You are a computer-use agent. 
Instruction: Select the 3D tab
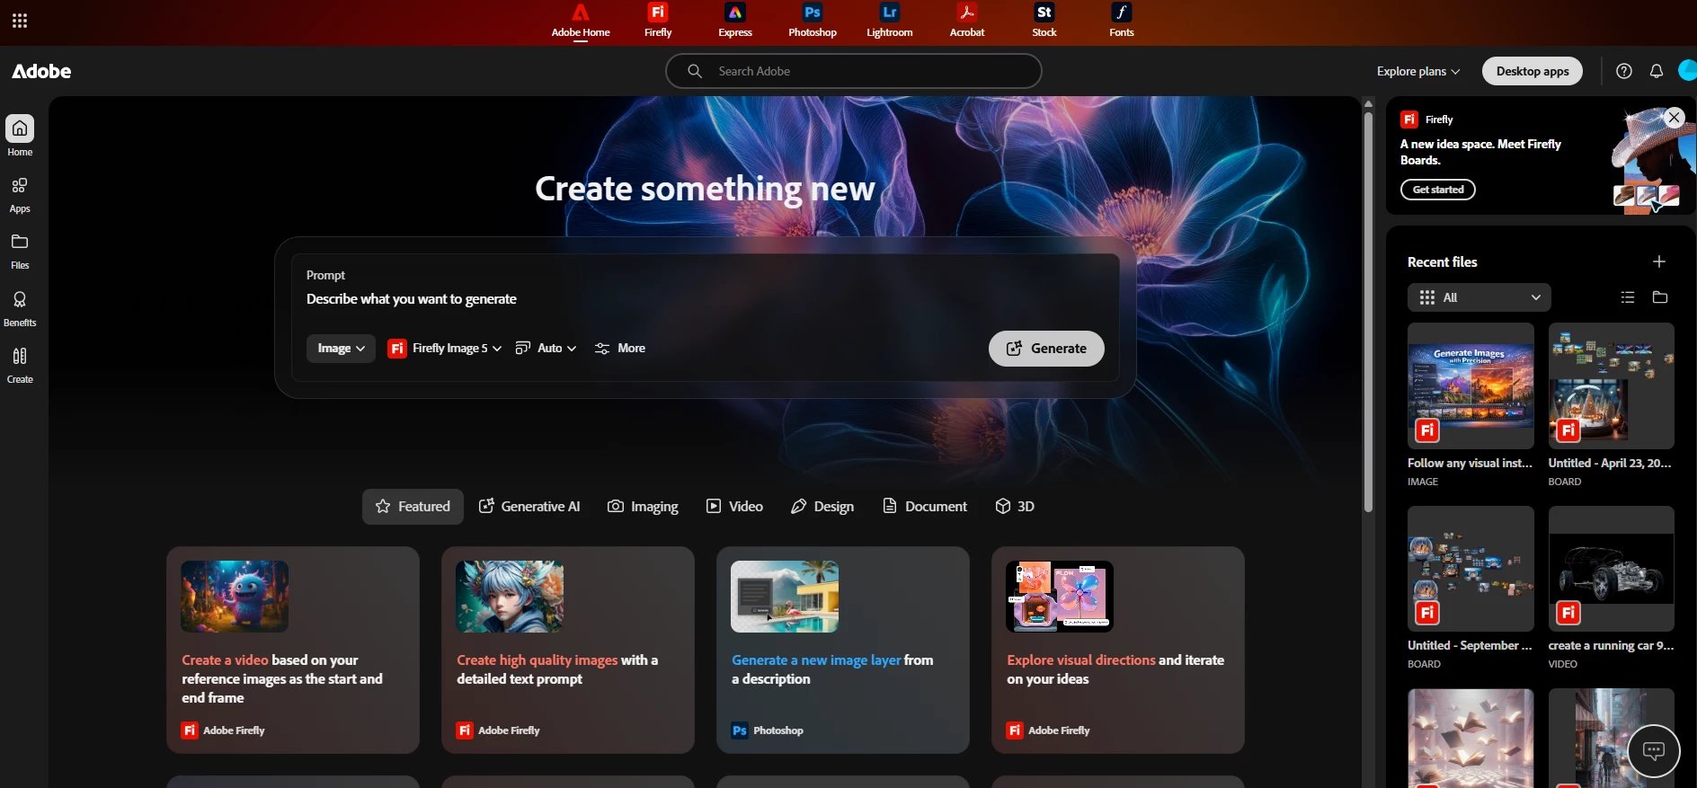pos(1015,507)
